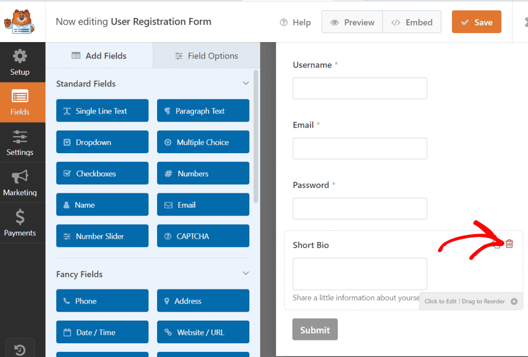Save the User Registration Form
Viewport: 528px width, 357px height.
476,22
